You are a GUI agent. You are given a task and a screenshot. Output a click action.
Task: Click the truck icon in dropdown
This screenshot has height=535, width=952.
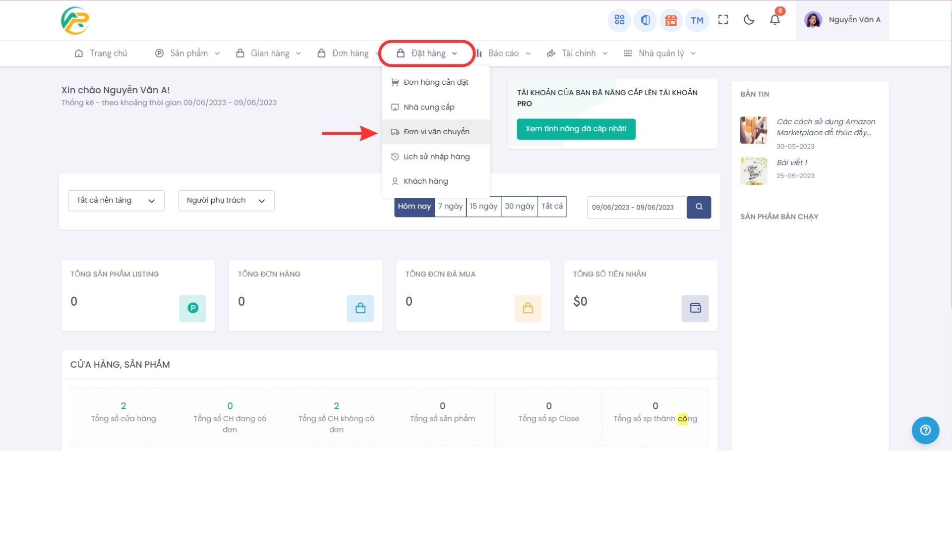pos(395,132)
